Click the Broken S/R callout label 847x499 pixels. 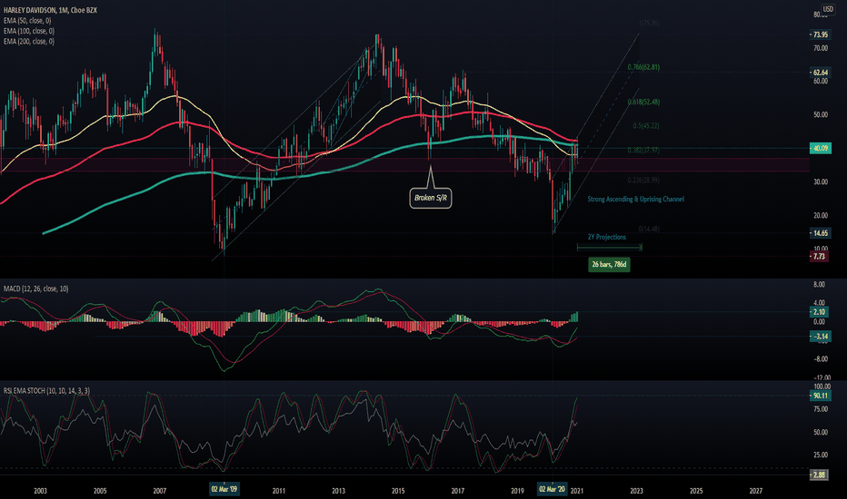(x=431, y=198)
